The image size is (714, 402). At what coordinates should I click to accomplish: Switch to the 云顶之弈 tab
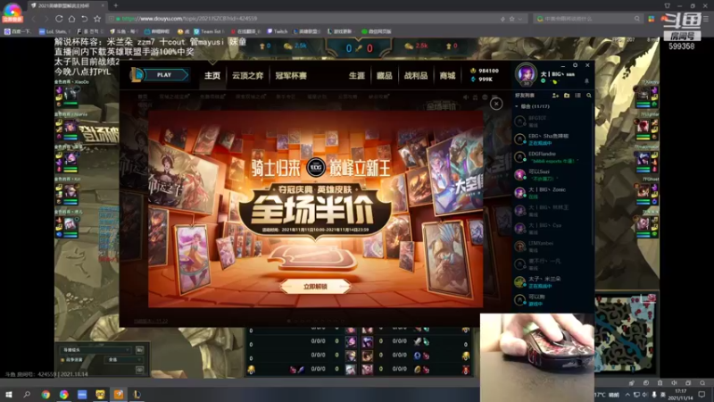(248, 76)
